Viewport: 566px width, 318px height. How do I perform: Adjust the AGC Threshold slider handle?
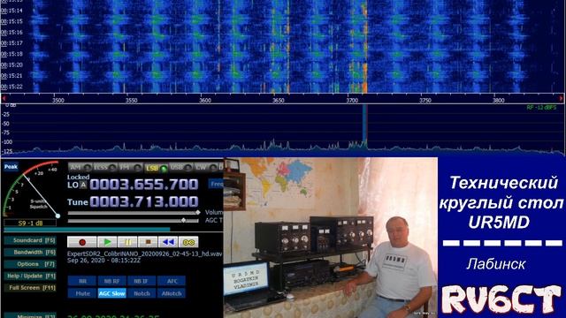tap(183, 220)
